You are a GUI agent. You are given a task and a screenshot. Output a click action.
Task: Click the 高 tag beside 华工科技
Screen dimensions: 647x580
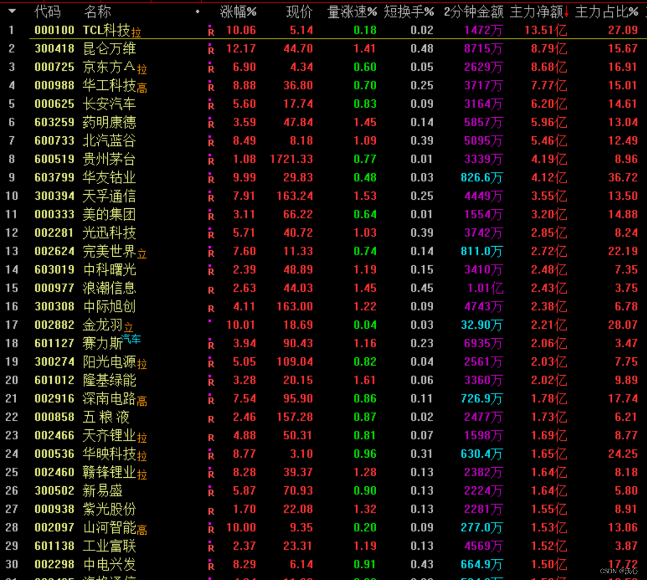click(x=142, y=88)
